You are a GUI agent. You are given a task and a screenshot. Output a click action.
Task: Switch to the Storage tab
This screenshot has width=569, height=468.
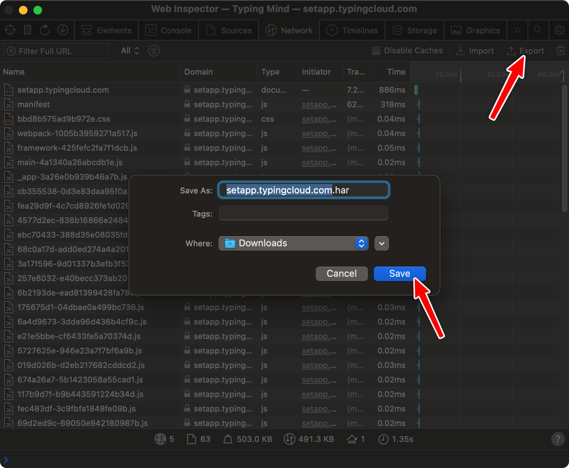(x=414, y=30)
